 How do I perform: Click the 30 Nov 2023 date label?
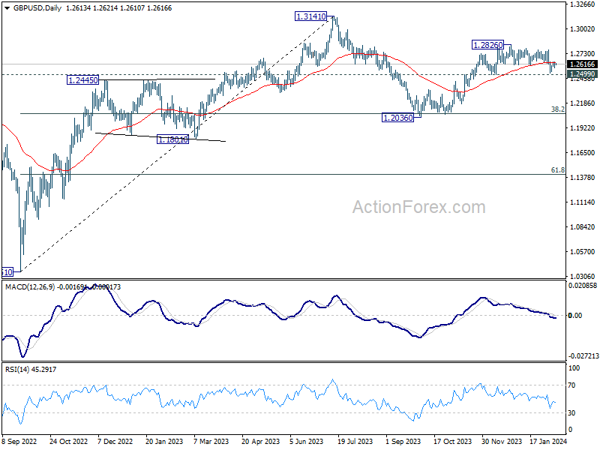click(501, 441)
